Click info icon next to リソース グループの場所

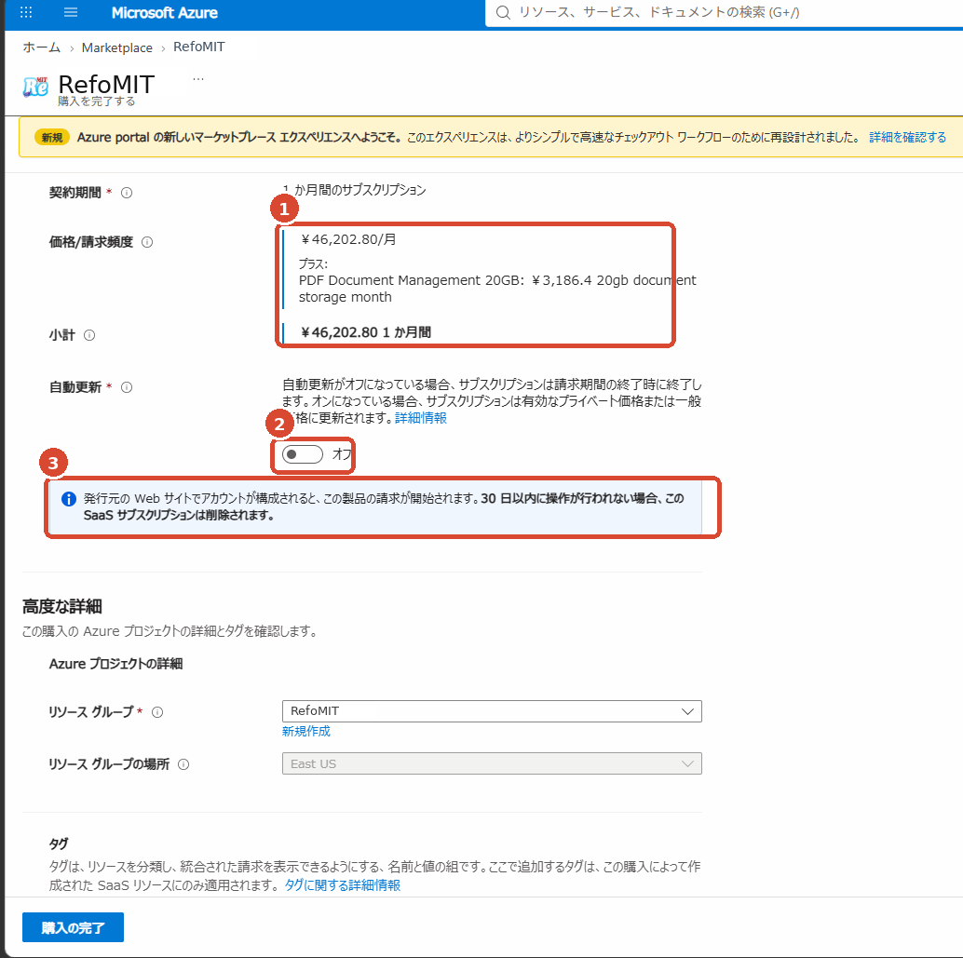coord(183,764)
